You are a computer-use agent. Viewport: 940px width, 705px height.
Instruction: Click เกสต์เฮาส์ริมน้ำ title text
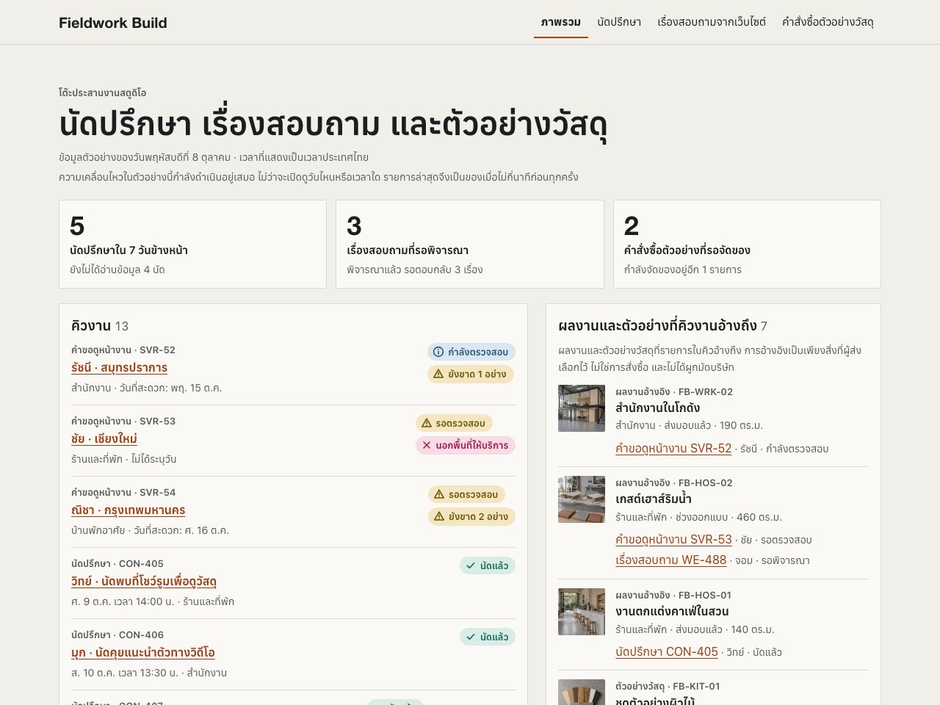654,499
